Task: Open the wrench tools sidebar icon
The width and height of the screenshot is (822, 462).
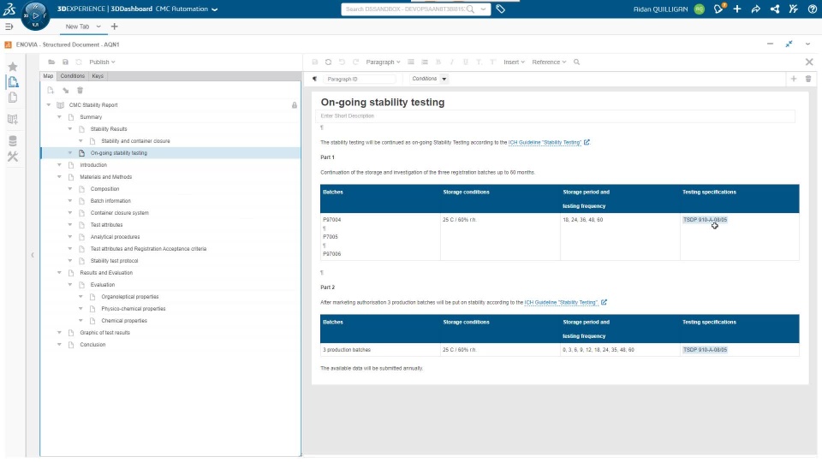Action: coord(13,157)
